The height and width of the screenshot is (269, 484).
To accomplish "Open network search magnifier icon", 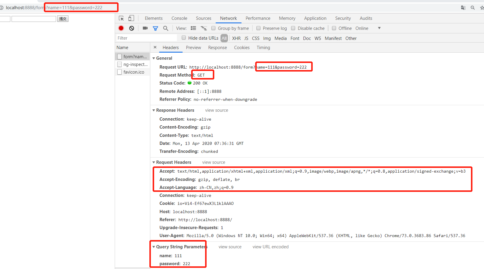I will point(166,28).
